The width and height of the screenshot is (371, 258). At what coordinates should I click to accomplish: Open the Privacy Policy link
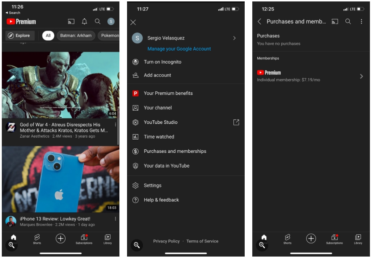(166, 241)
